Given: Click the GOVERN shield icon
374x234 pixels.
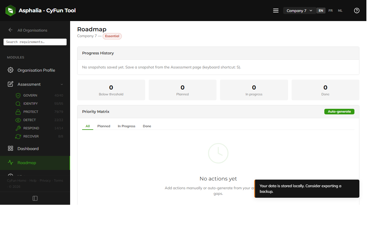Looking at the screenshot, I should (x=18, y=95).
